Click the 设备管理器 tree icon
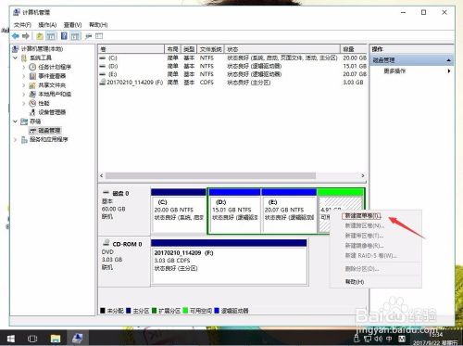This screenshot has width=463, height=346. click(x=32, y=112)
